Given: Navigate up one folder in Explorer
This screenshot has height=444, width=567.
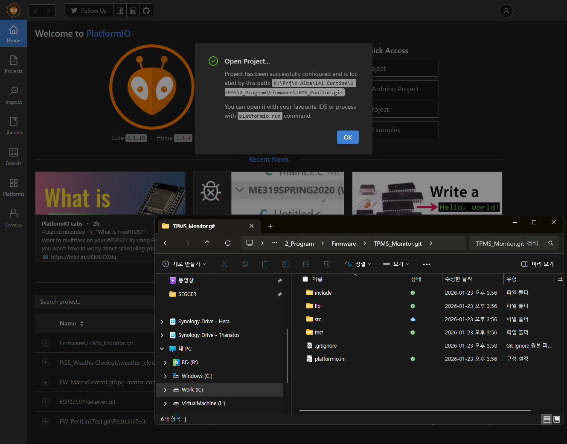Looking at the screenshot, I should click(207, 243).
